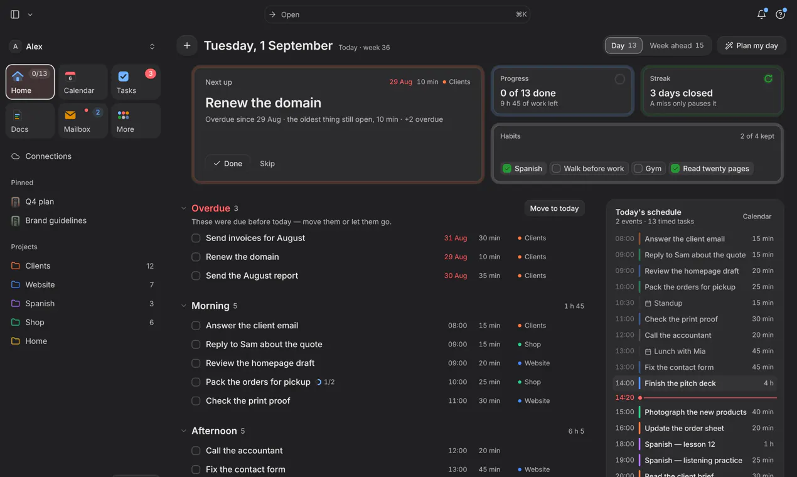Open the Website project folder
The height and width of the screenshot is (477, 797).
click(82, 284)
